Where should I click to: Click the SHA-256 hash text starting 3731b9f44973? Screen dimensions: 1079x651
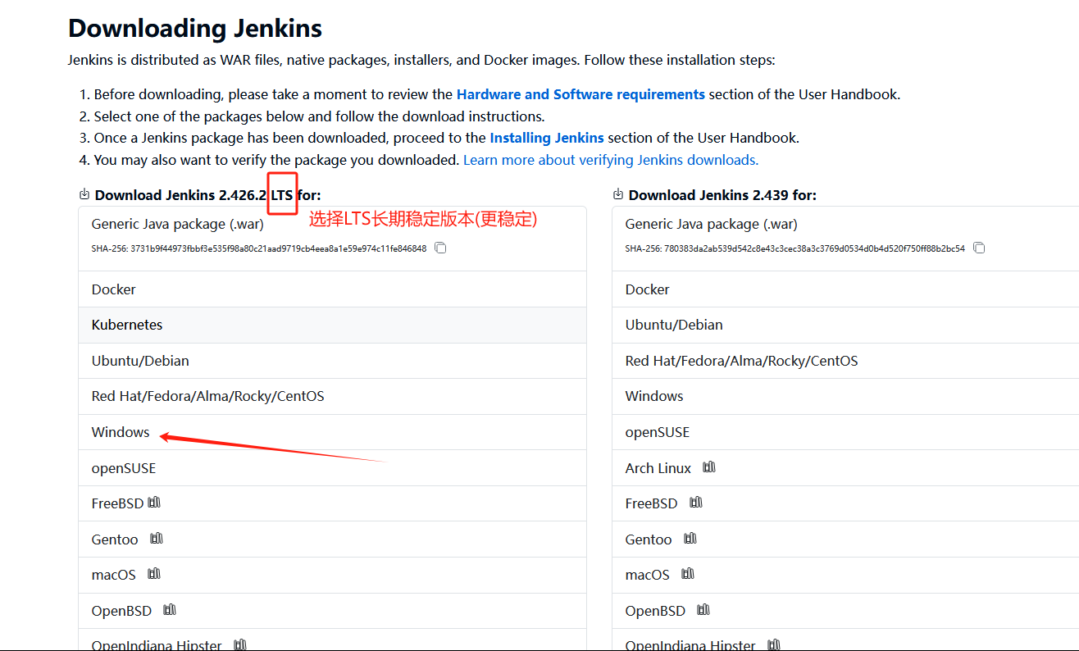(259, 248)
